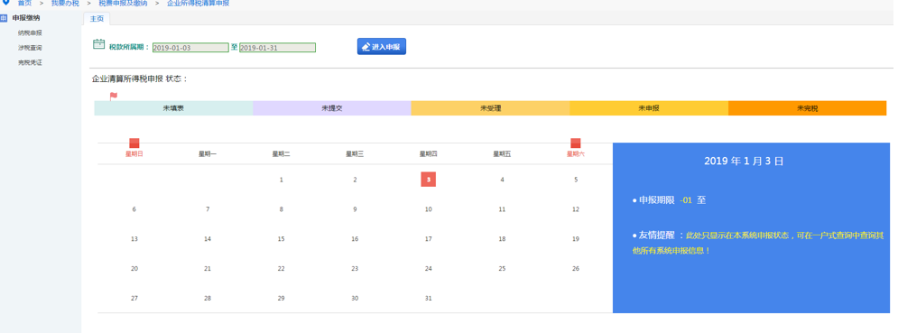The width and height of the screenshot is (898, 333).
Task: Select calendar day 24
Action: pyautogui.click(x=429, y=268)
